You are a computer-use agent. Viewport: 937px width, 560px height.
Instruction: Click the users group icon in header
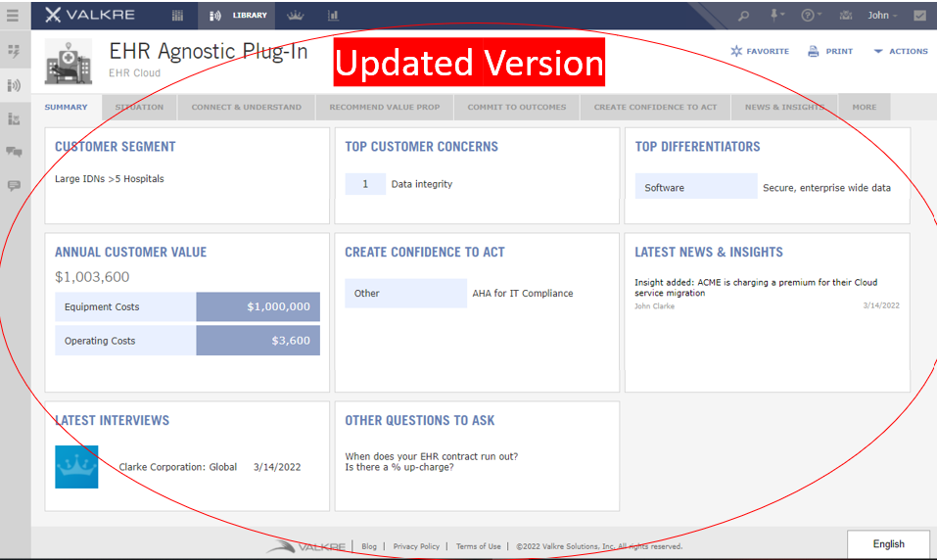pos(846,16)
